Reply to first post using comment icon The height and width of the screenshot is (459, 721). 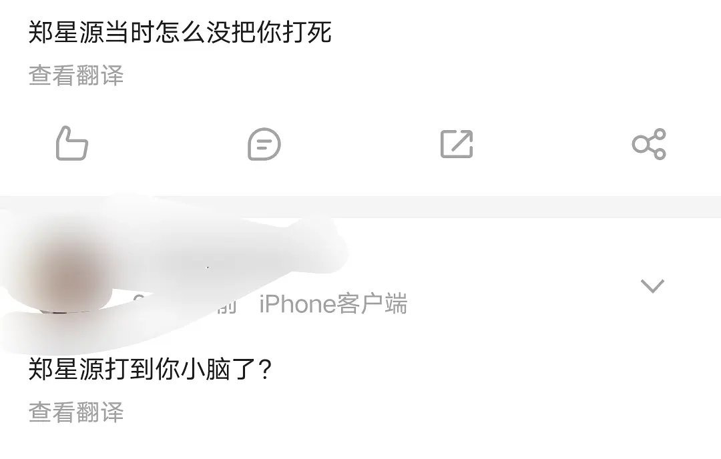[264, 144]
